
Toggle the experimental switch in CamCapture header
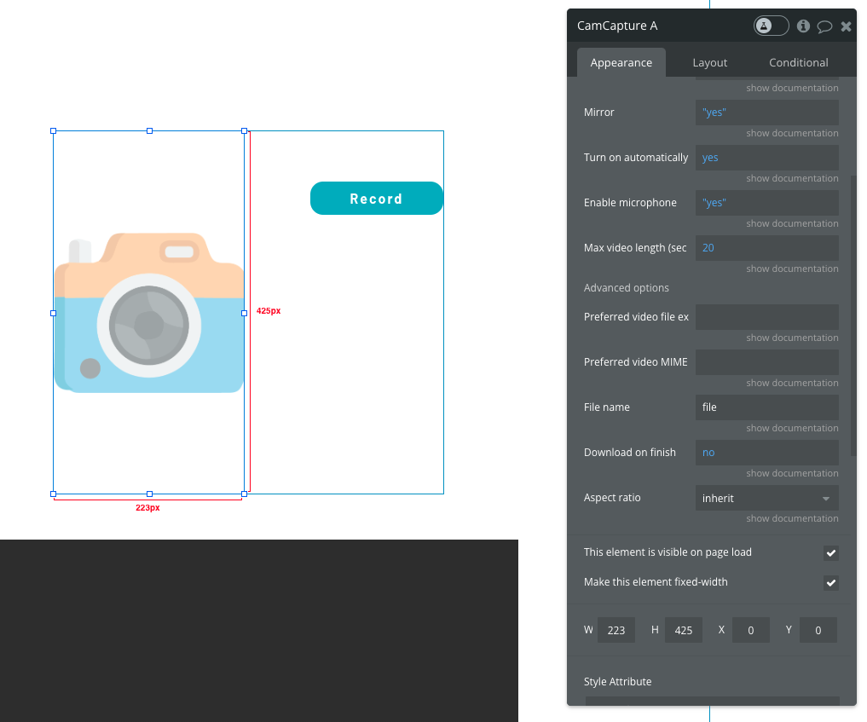tap(771, 26)
